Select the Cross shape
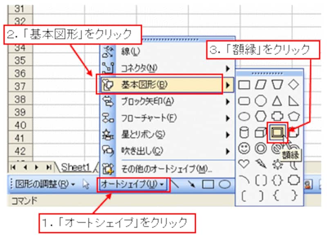327x240 pixels. [277, 116]
